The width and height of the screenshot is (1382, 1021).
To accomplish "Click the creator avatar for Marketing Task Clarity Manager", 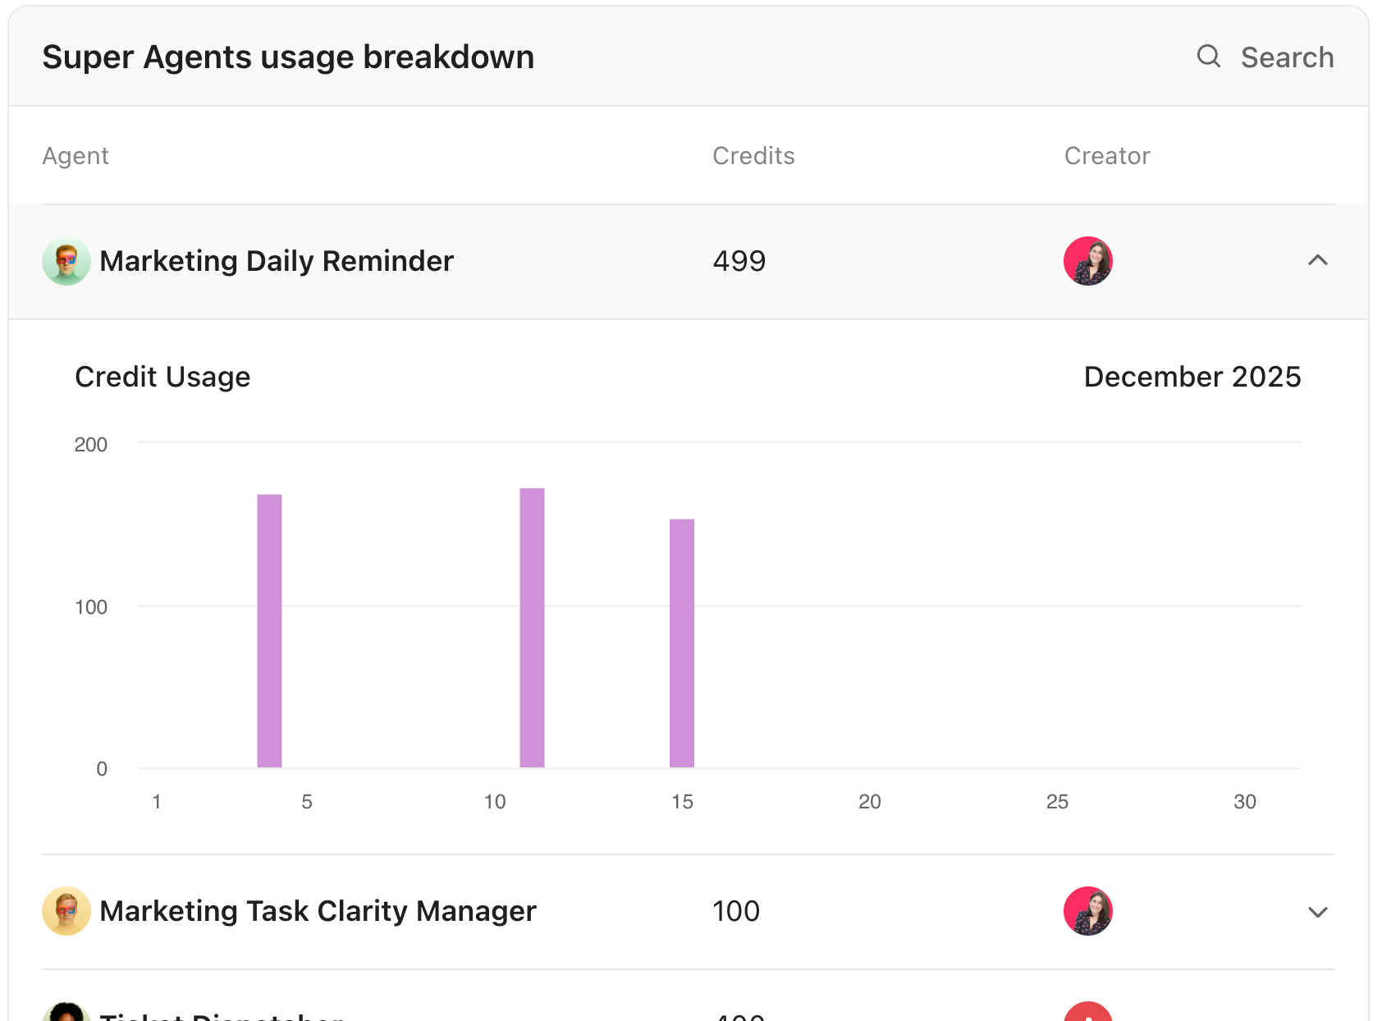I will pos(1088,911).
